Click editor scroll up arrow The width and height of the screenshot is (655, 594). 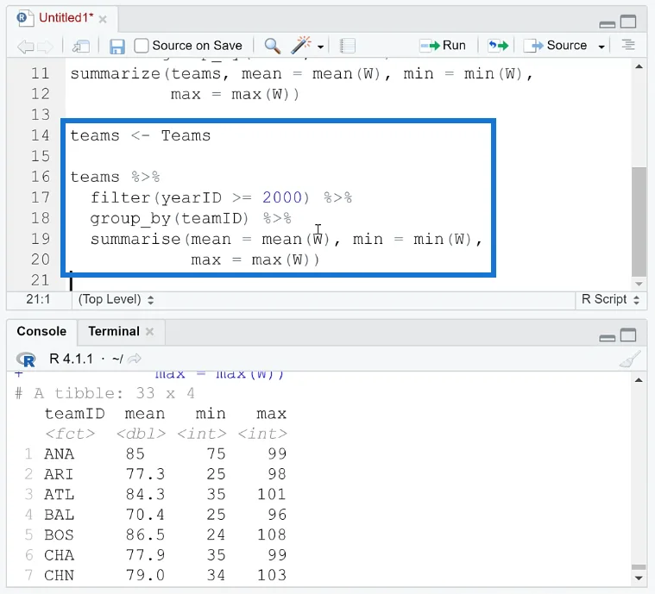coord(639,66)
